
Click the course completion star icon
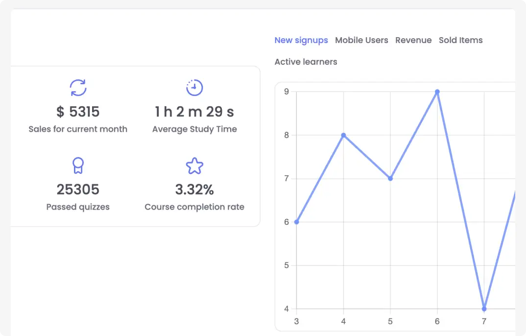click(x=194, y=166)
